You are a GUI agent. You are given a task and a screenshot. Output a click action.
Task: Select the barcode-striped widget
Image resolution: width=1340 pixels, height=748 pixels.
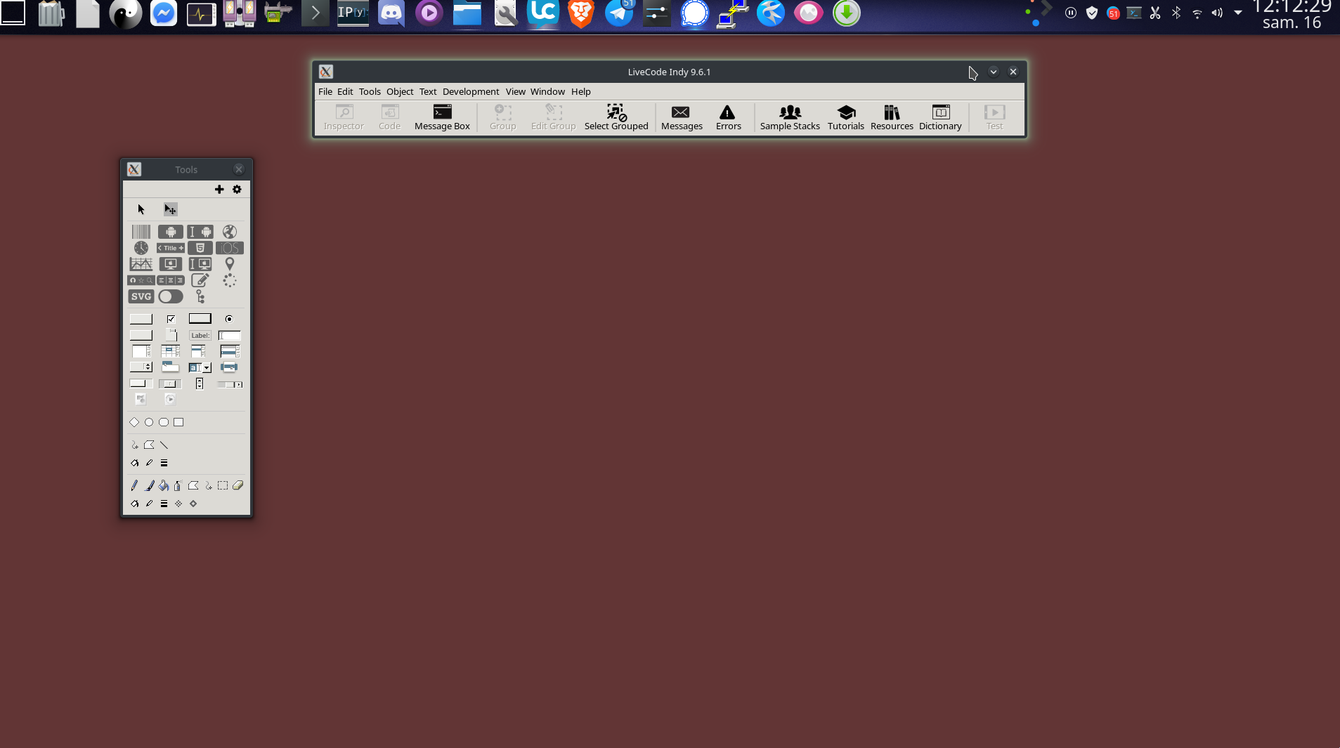click(141, 232)
